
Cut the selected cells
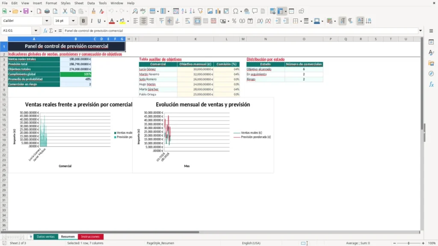pyautogui.click(x=65, y=11)
